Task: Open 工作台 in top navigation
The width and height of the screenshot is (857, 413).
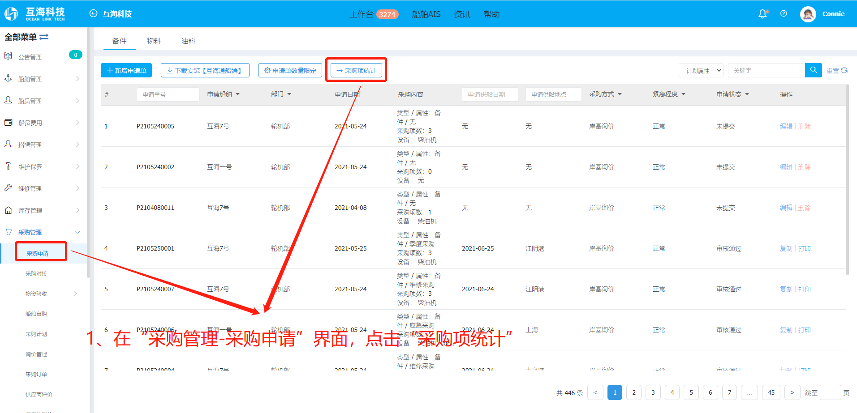Action: tap(361, 14)
